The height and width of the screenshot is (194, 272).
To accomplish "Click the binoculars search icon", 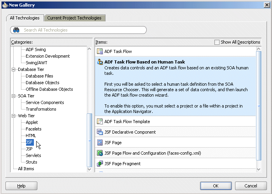I will click(x=16, y=30).
